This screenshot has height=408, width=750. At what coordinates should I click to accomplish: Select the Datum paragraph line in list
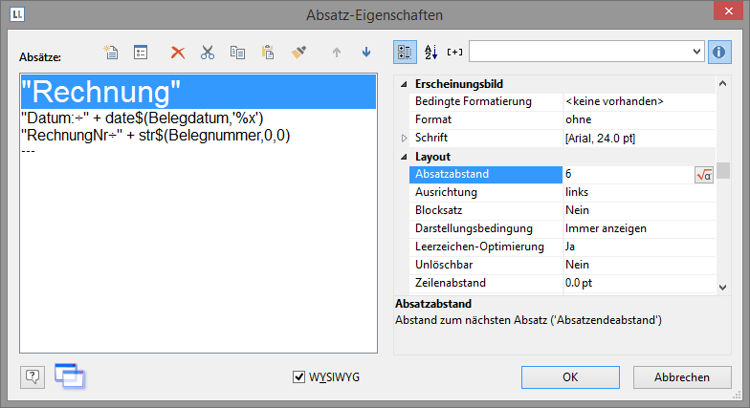[142, 118]
